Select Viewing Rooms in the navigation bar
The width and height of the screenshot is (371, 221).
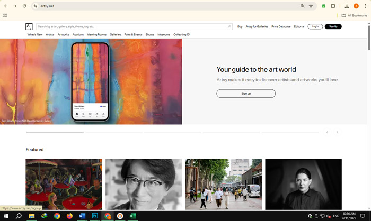click(x=96, y=34)
